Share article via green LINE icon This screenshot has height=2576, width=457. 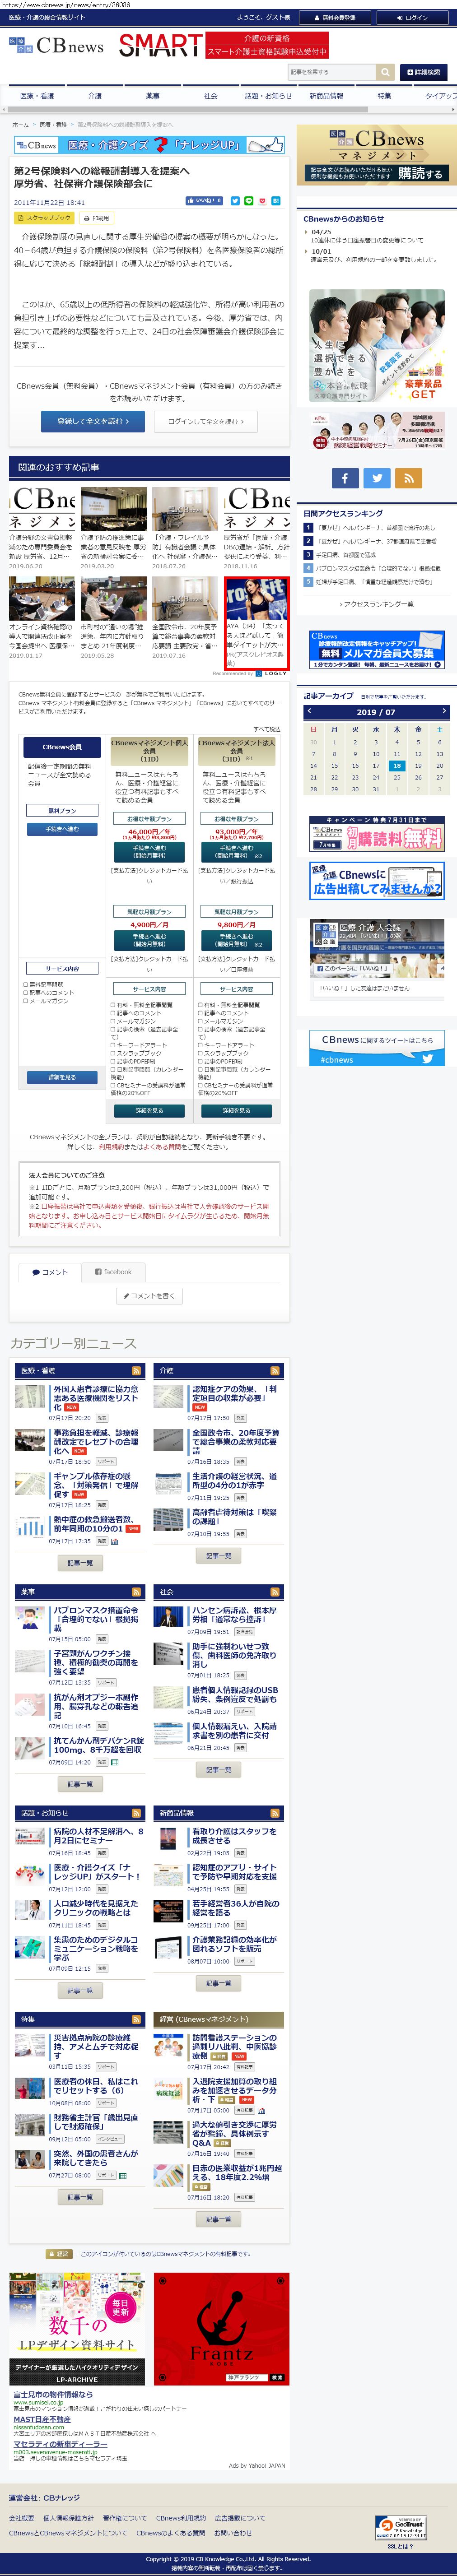tap(249, 201)
